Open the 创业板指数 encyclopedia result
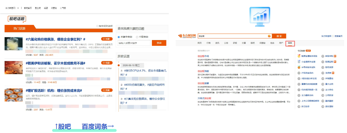347x133 pixels. [x=203, y=71]
